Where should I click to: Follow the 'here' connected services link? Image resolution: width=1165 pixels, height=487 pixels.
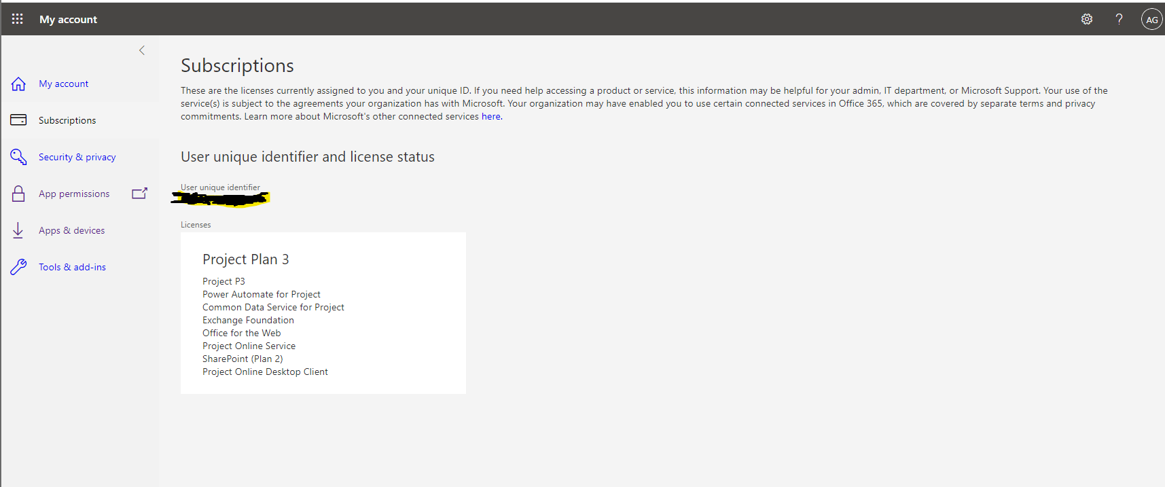point(491,116)
